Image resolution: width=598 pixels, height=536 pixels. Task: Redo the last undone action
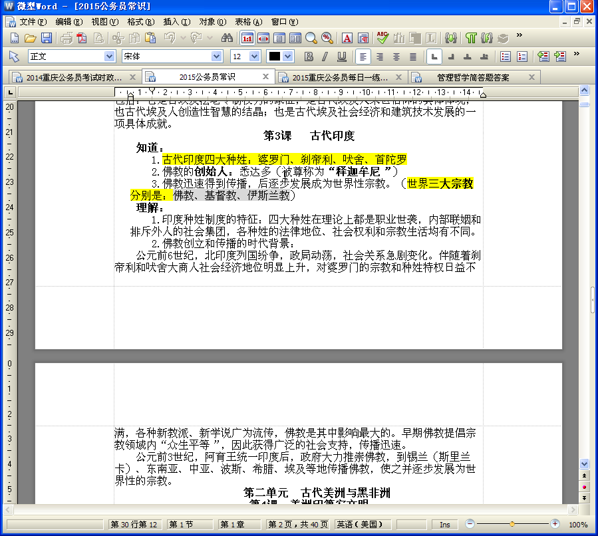pos(196,38)
